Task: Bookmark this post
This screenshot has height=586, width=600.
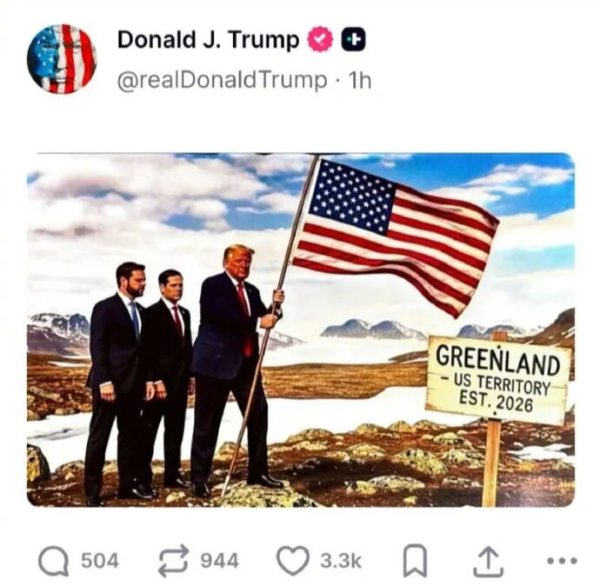Action: [415, 561]
